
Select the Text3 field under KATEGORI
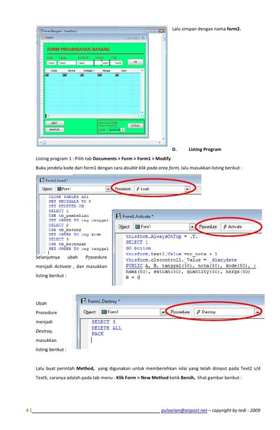point(85,63)
